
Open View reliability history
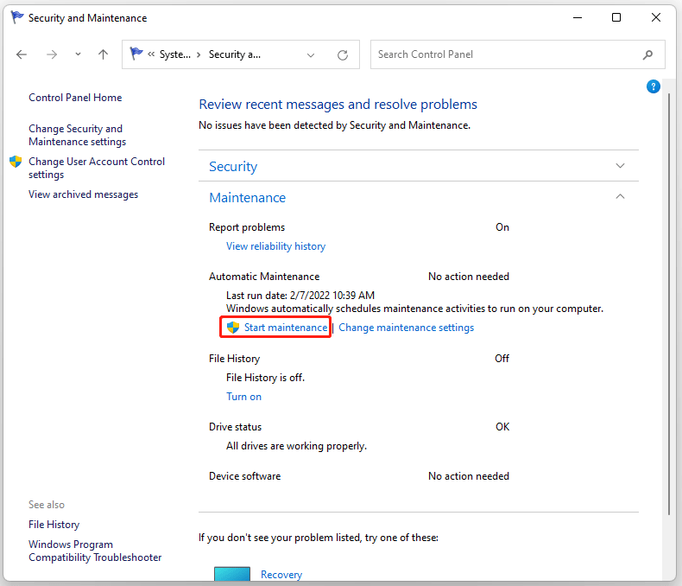(x=275, y=246)
